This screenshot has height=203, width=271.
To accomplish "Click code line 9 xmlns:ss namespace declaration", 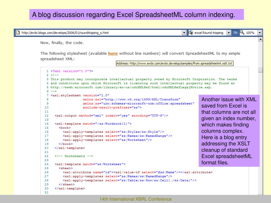I will 139,104.
